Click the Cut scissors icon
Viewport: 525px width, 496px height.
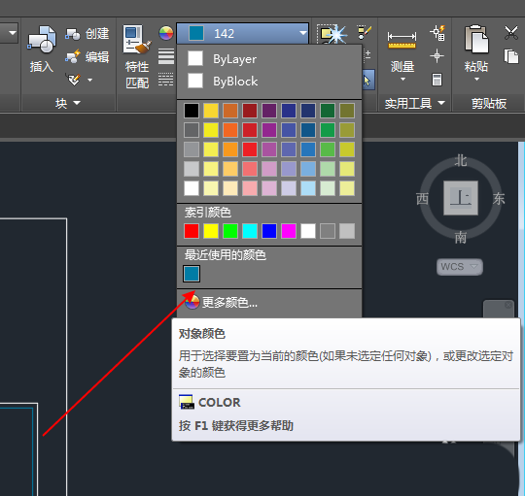[x=511, y=33]
